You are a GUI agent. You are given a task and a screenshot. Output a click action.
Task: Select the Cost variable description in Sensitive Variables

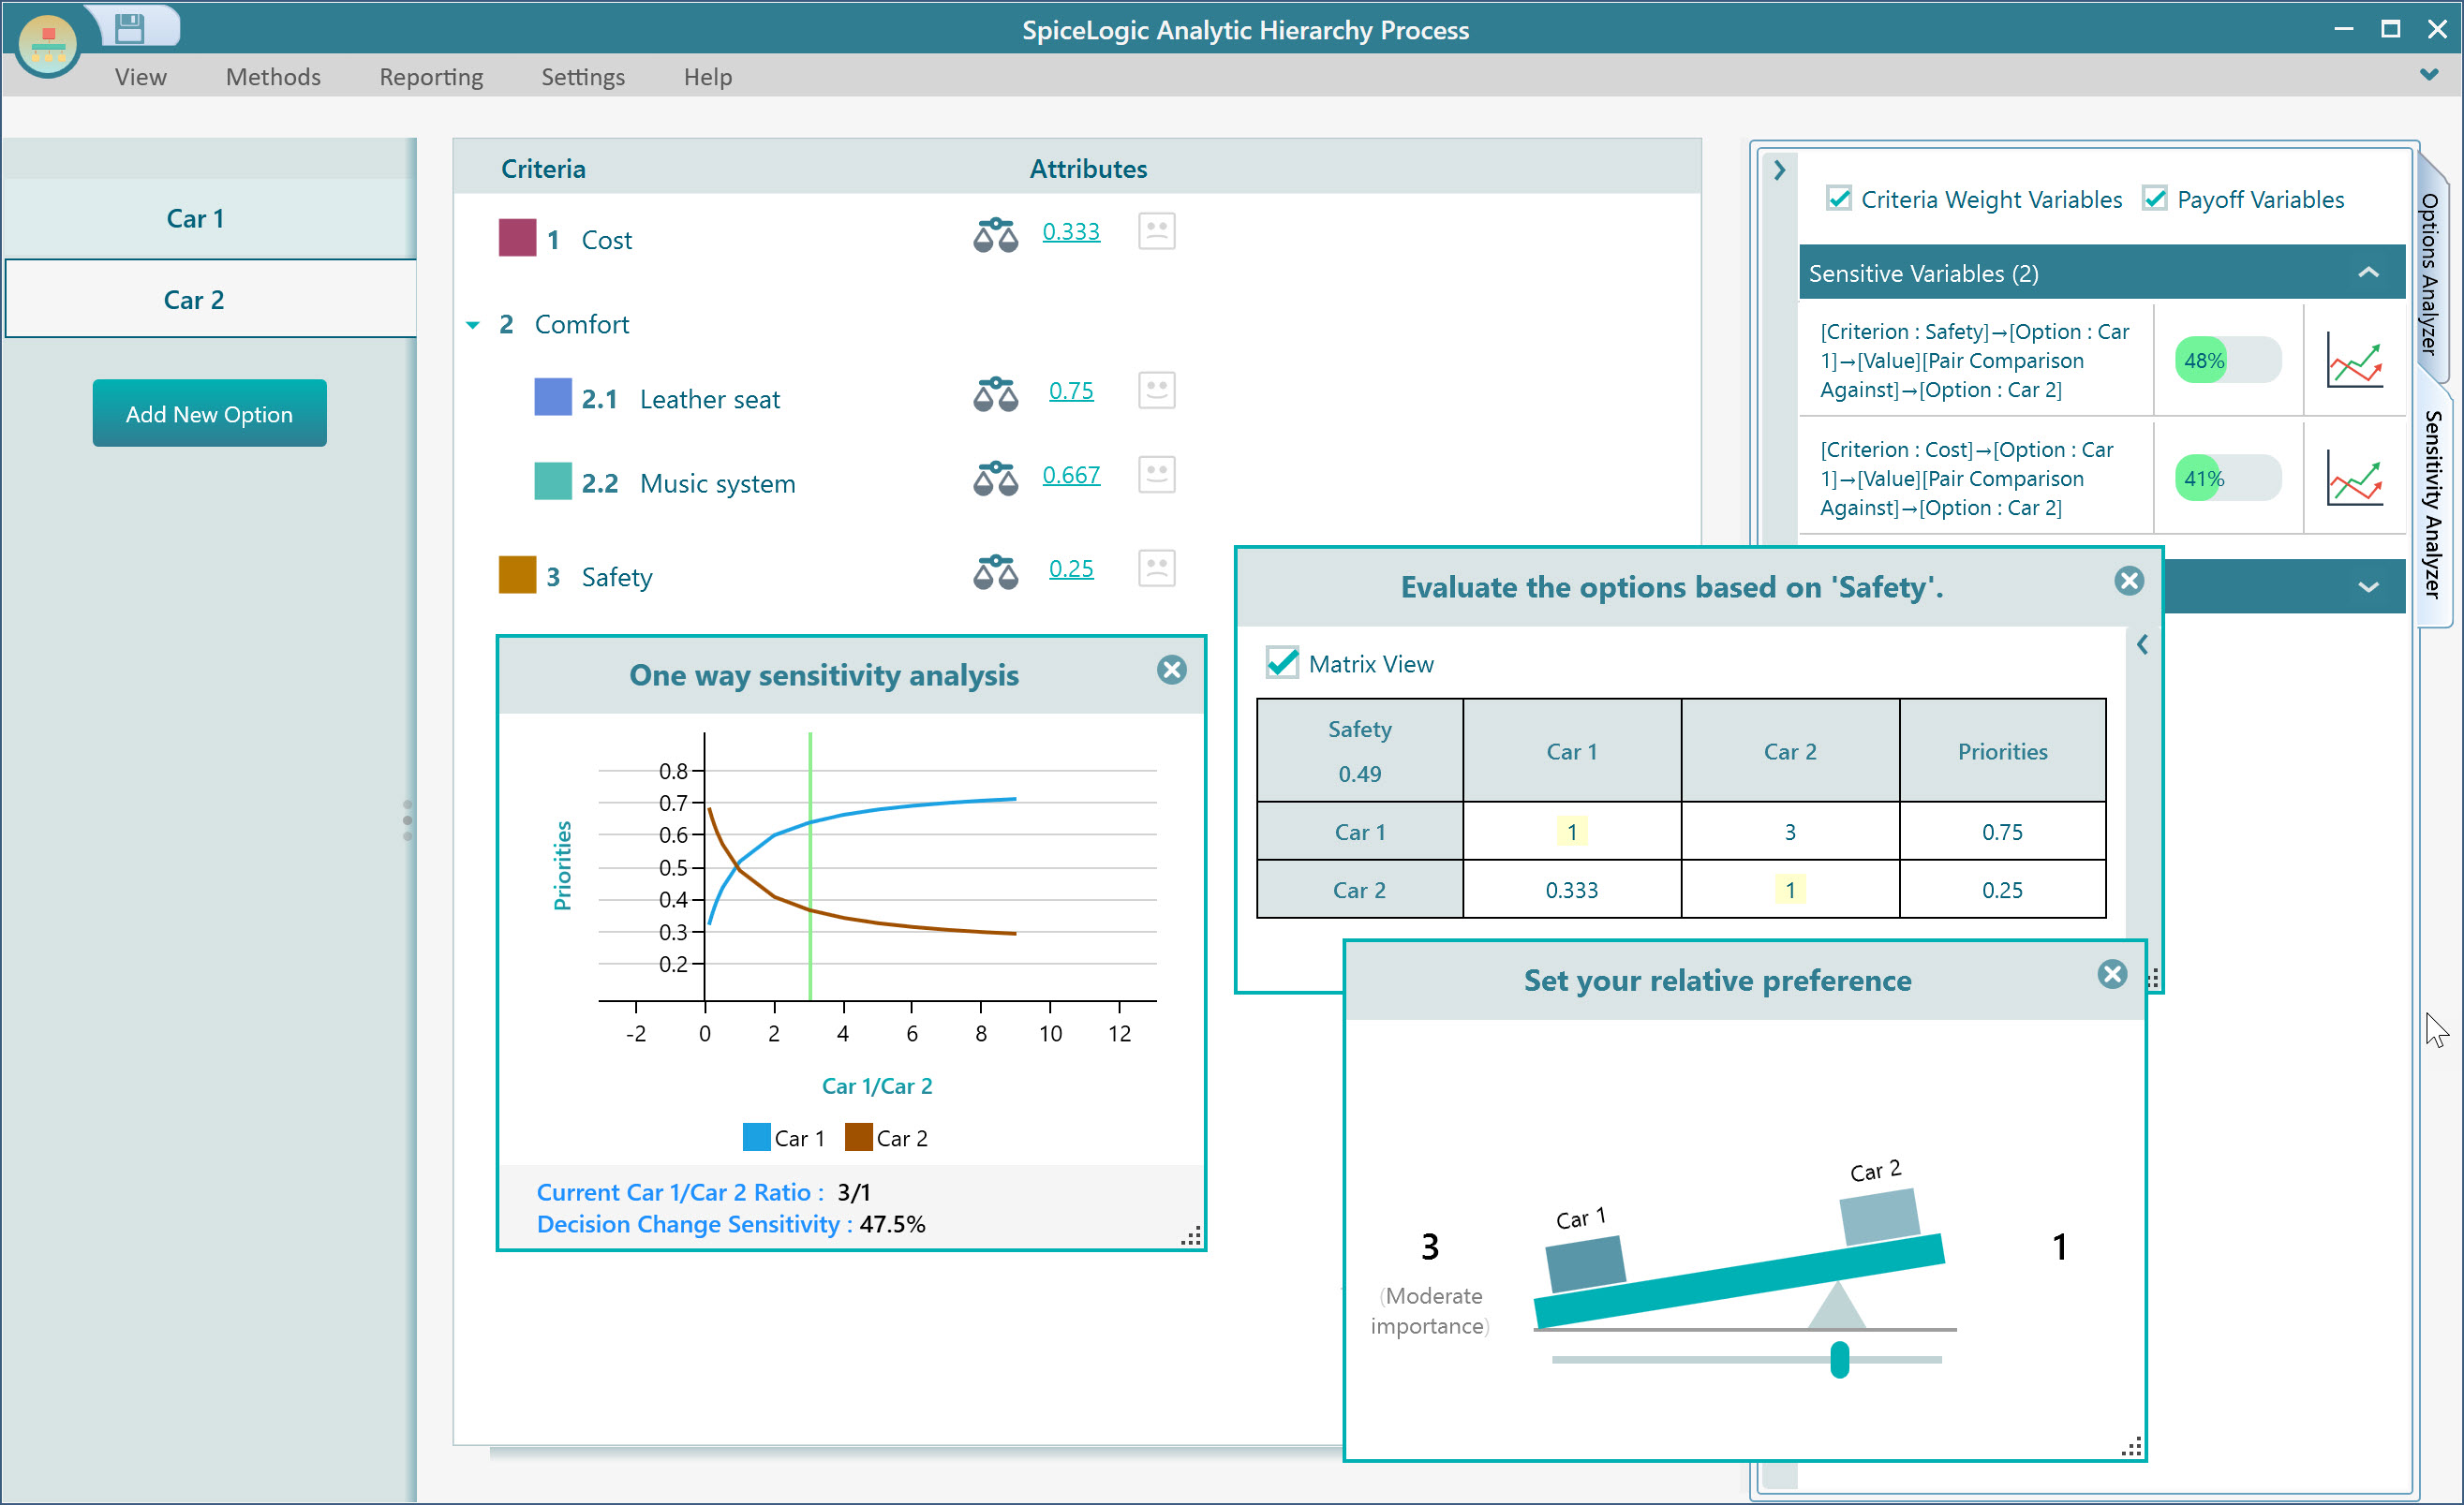coord(1967,479)
